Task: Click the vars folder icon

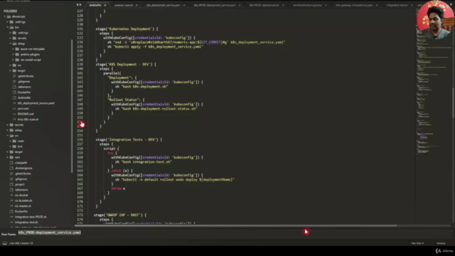Action: click(11, 157)
